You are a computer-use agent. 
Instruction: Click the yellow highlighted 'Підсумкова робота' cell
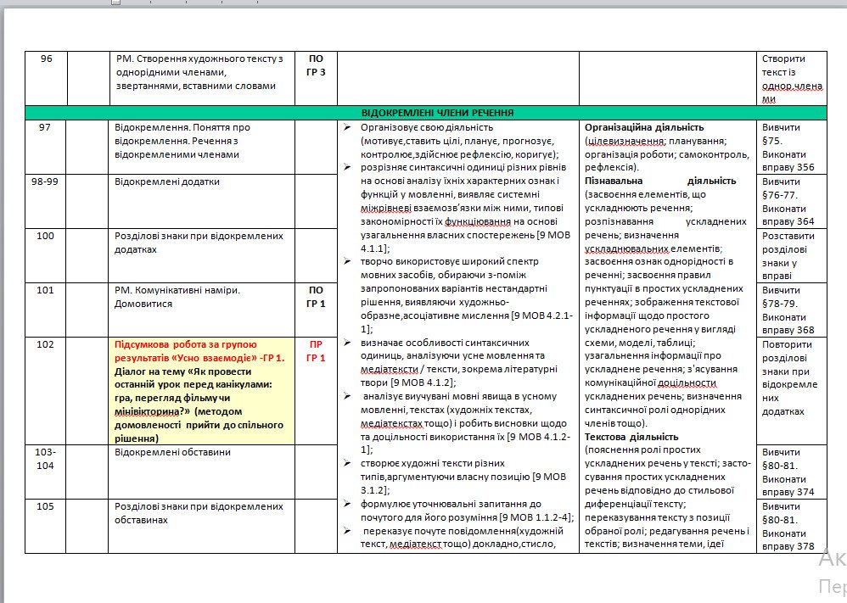click(x=203, y=392)
